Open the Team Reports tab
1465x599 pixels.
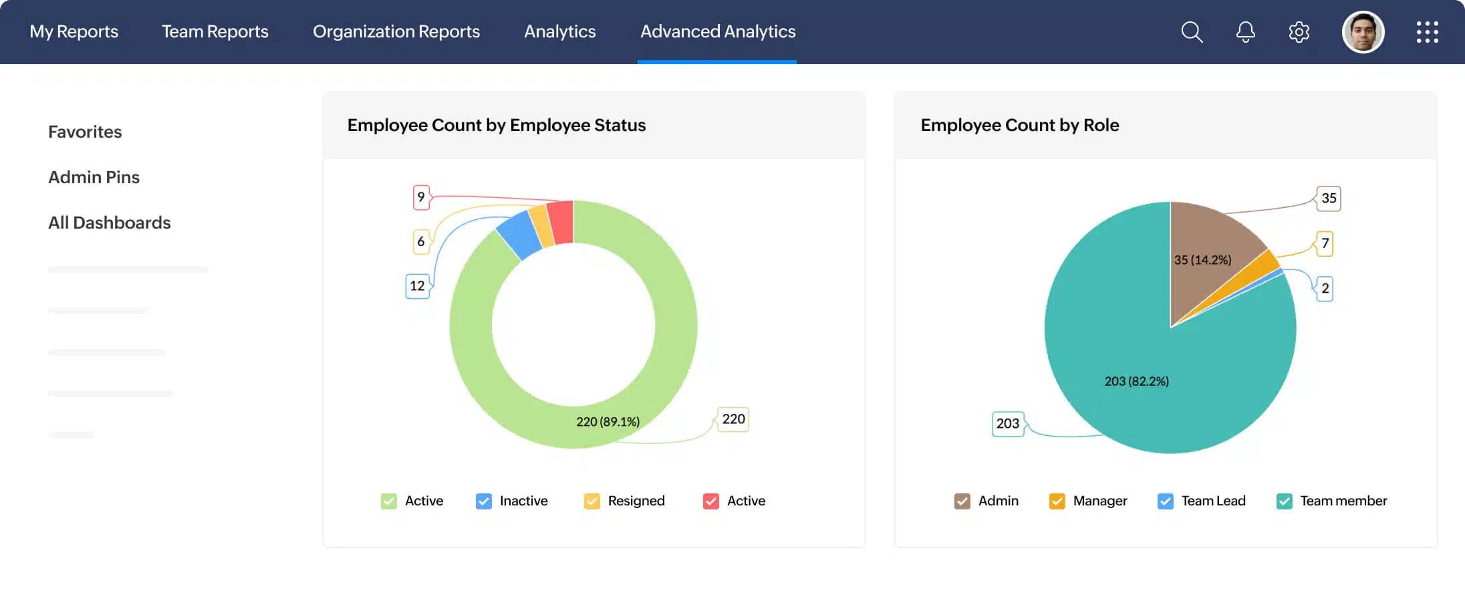[x=215, y=32]
